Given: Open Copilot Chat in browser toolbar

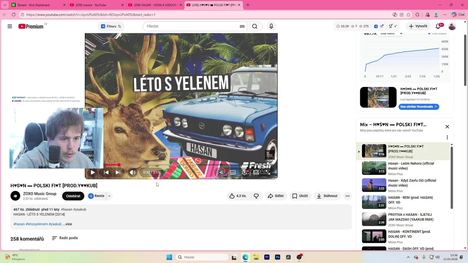Looking at the screenshot, I should click(458, 15).
